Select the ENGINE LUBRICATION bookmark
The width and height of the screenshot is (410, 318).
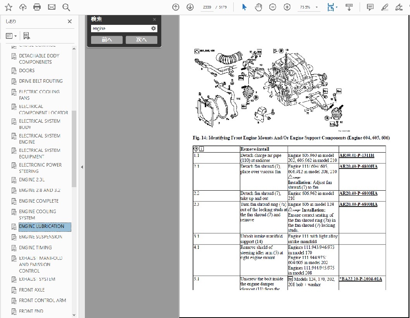tap(45, 227)
